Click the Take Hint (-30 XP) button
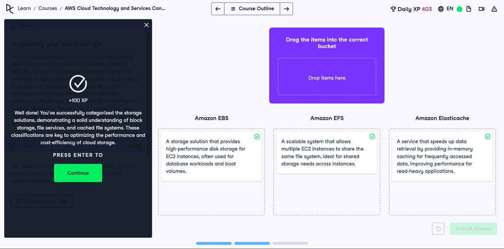Viewport: 504px width, 249px height. pyautogui.click(x=41, y=202)
